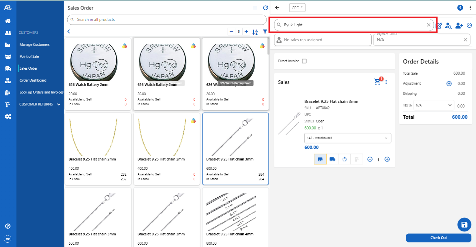This screenshot has height=247, width=476.
Task: Click the refresh icon in Sales Order header
Action: point(265,8)
